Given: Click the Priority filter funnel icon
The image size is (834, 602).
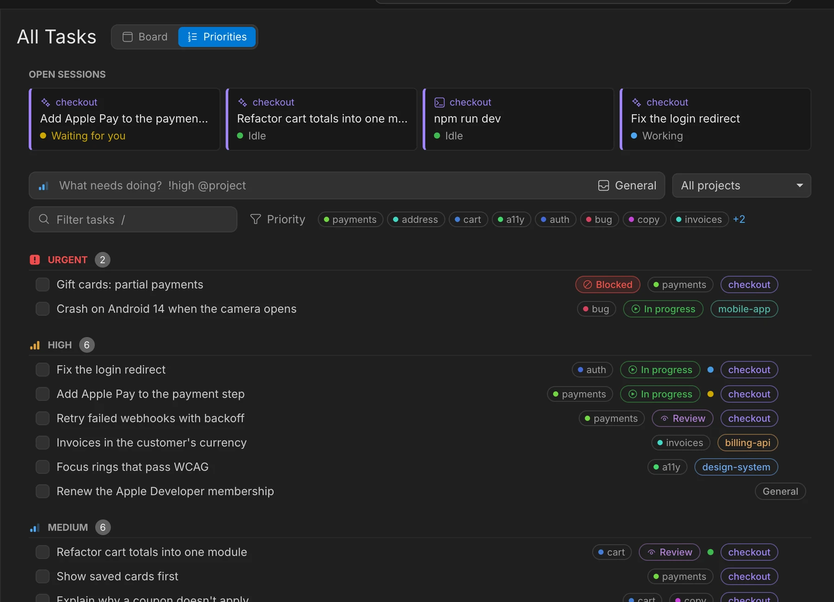Looking at the screenshot, I should tap(255, 219).
